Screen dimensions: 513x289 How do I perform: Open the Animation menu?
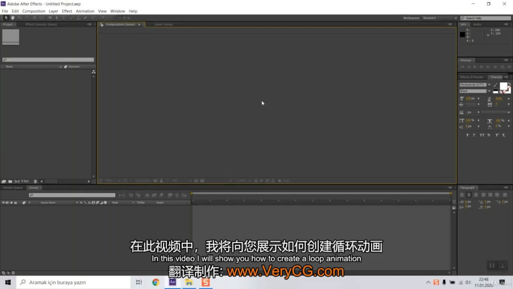tap(85, 11)
